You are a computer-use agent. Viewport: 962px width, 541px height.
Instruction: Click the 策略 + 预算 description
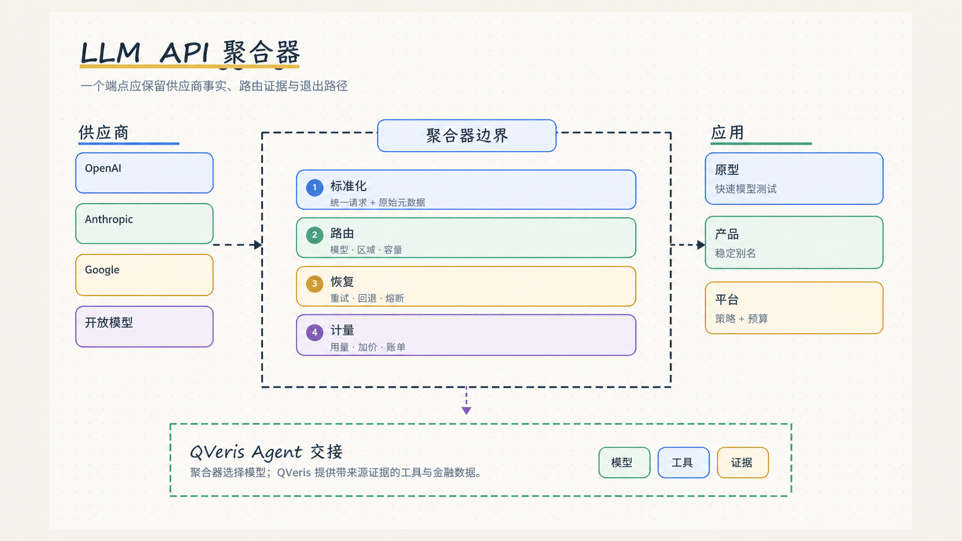click(742, 319)
